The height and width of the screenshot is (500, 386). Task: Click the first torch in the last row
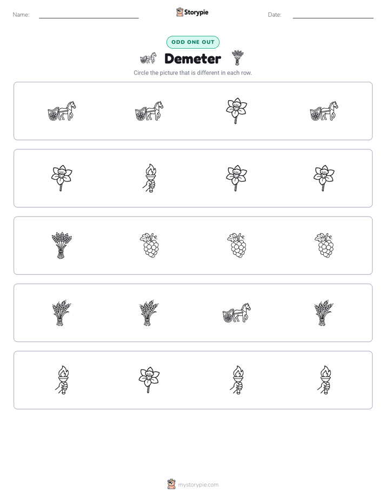coord(62,380)
